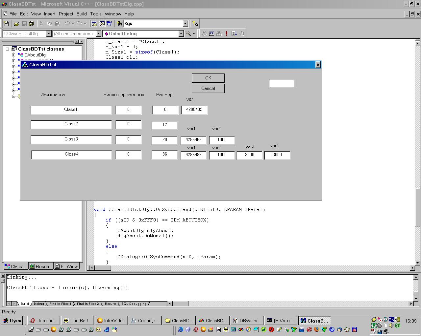The height and width of the screenshot is (336, 421).
Task: Click the Пуск start button
Action: pyautogui.click(x=12, y=321)
